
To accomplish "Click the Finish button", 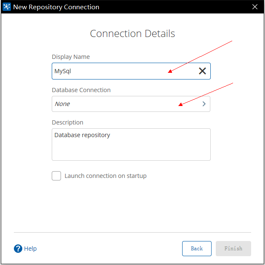I will (233, 249).
